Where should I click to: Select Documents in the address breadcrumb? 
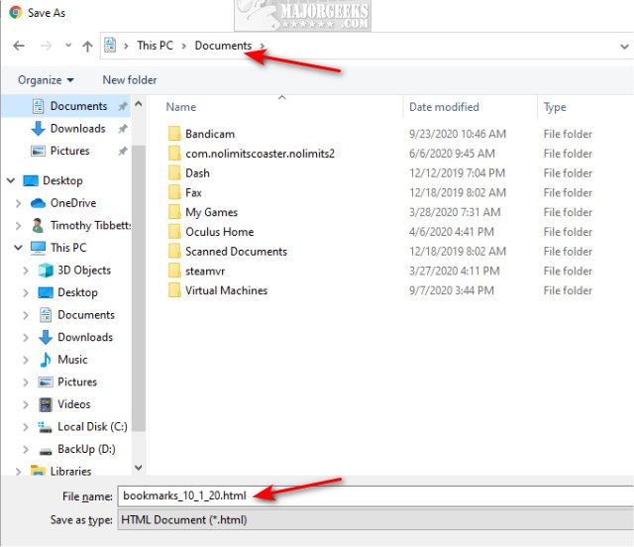(223, 46)
